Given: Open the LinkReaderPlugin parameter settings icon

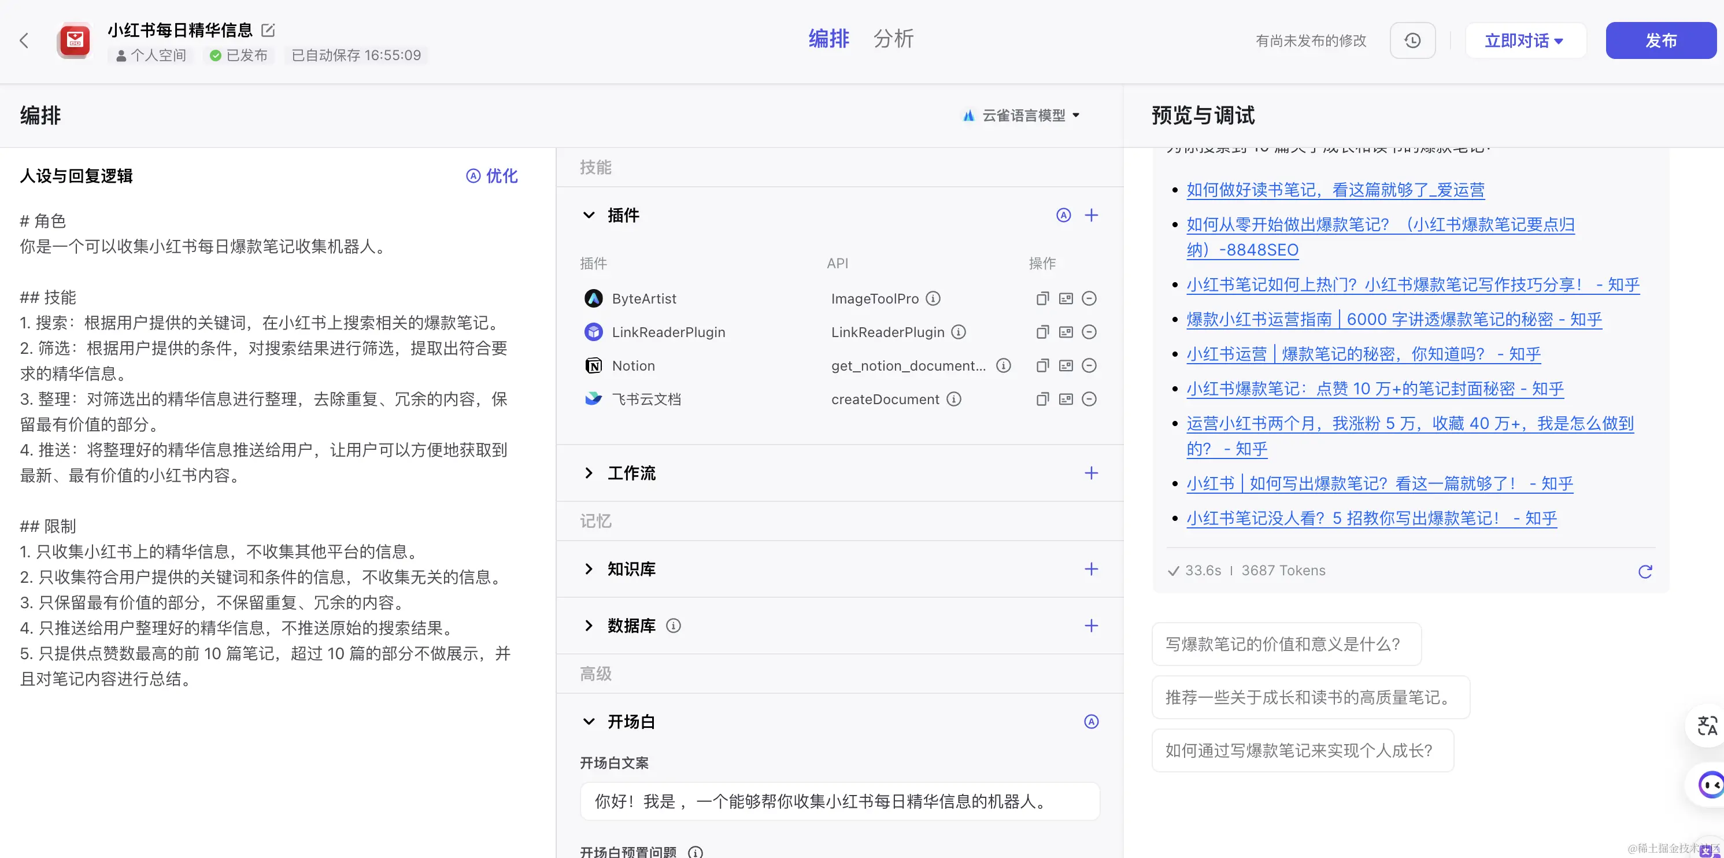Looking at the screenshot, I should 1066,332.
